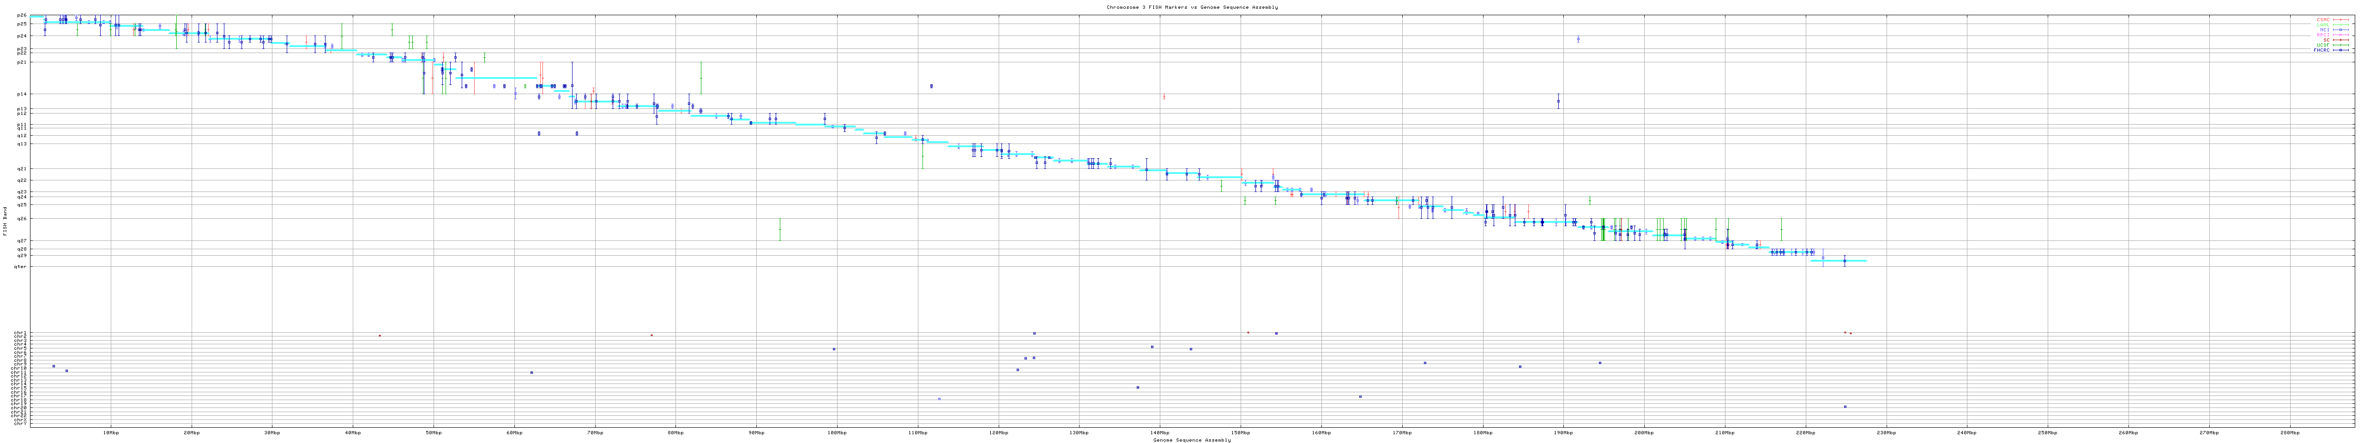Select the NCI legend marker symbol
2364x443 pixels.
(2342, 30)
